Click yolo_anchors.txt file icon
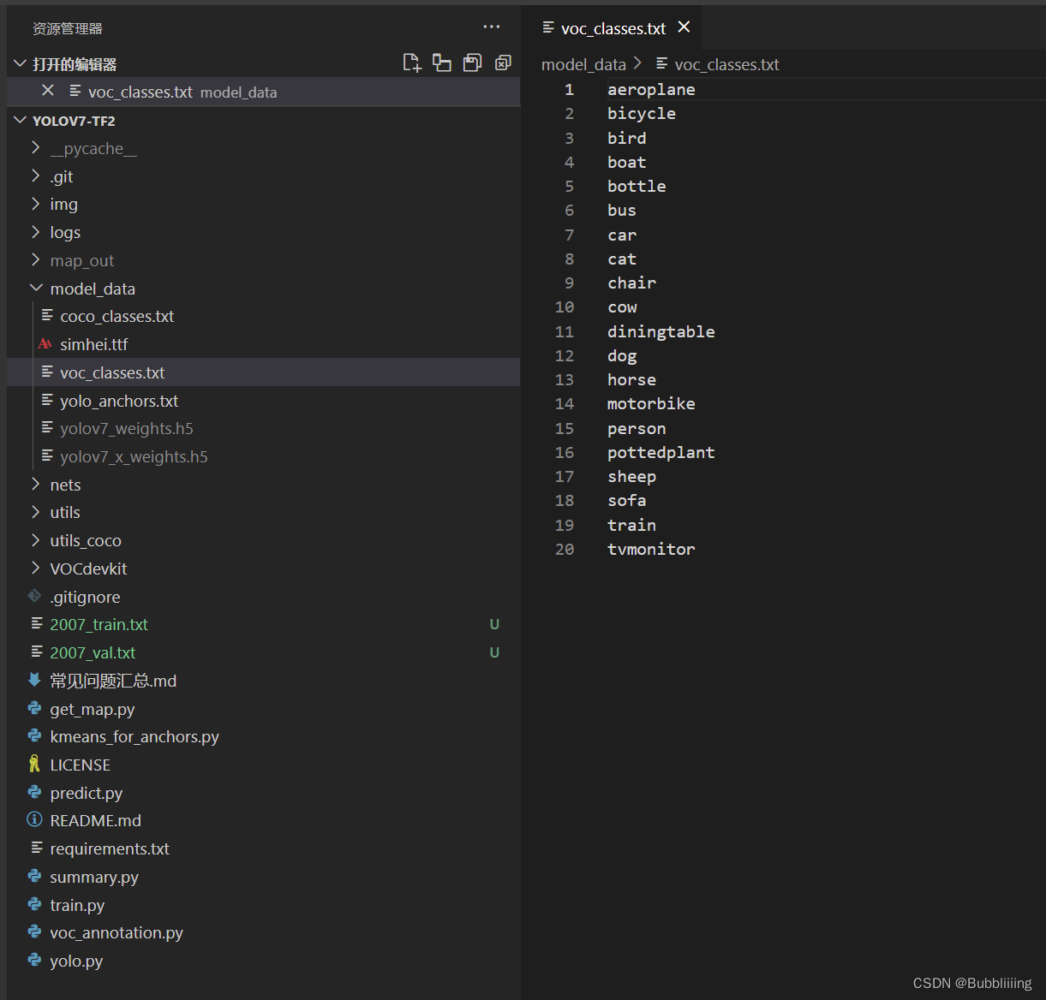 [x=47, y=400]
